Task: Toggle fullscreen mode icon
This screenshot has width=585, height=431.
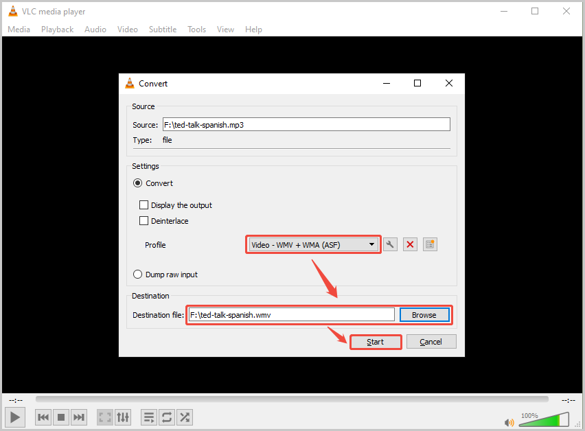Action: [105, 417]
